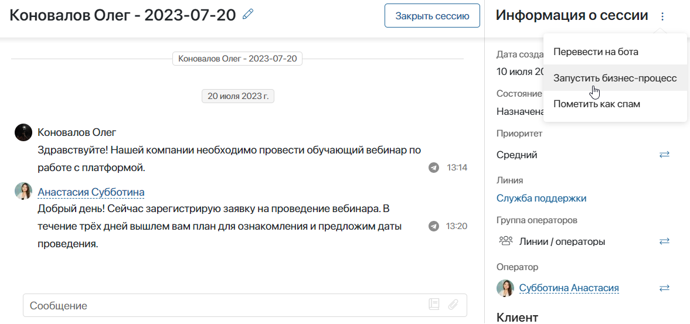690x324 pixels.
Task: Click the pencil icon to rename the session
Action: click(248, 15)
